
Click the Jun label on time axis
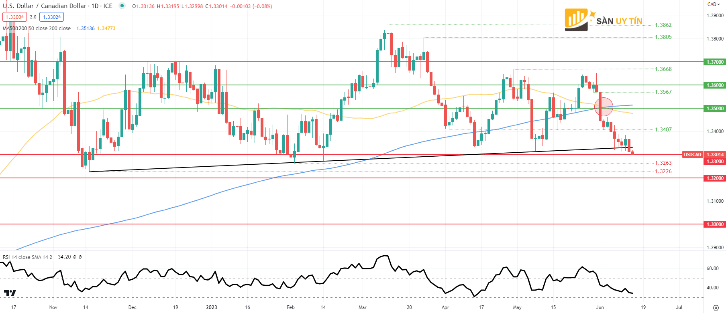tap(600, 307)
